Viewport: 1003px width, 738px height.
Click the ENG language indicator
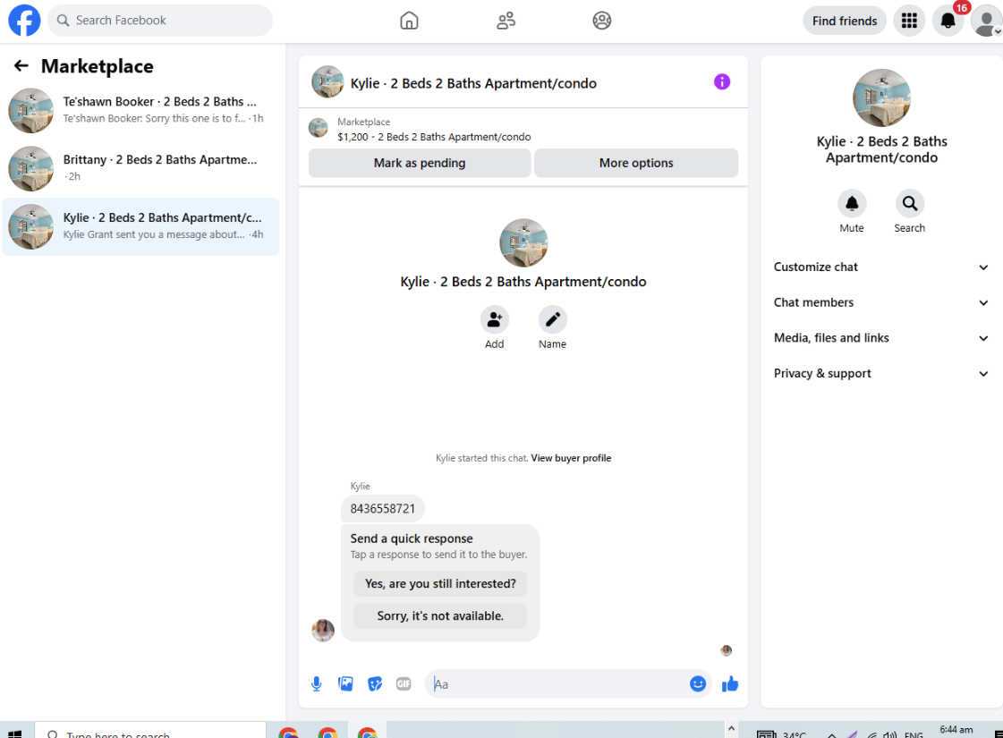[x=914, y=734]
